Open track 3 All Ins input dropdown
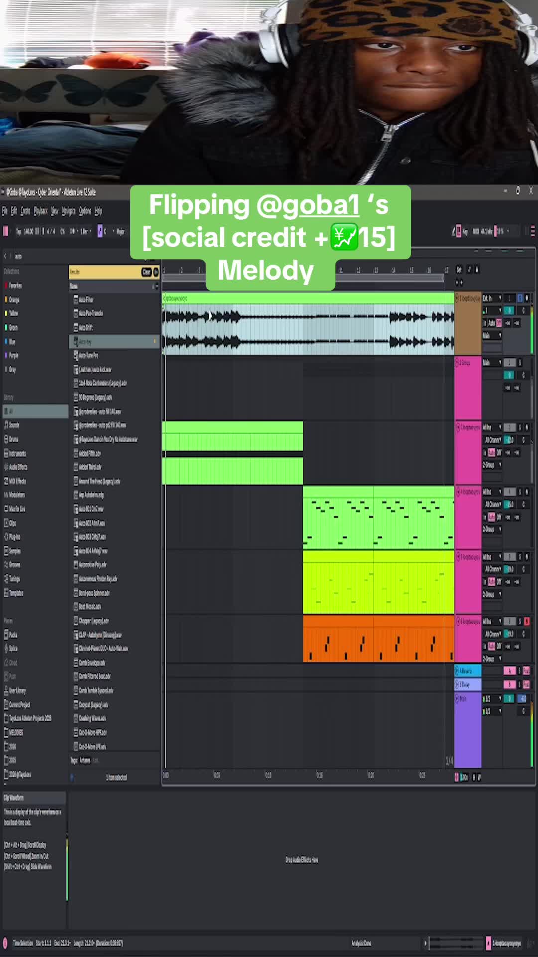 pos(492,427)
